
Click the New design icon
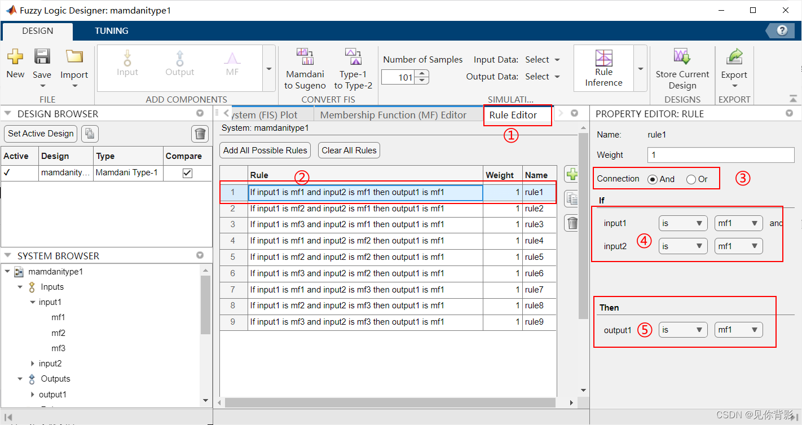point(15,56)
